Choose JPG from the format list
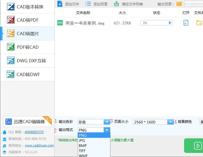203x157 pixels. pyautogui.click(x=94, y=140)
